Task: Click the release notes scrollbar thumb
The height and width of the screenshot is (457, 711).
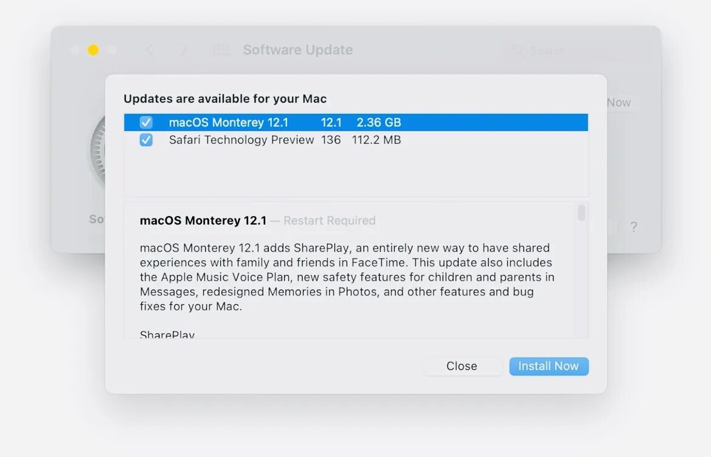Action: click(x=581, y=213)
